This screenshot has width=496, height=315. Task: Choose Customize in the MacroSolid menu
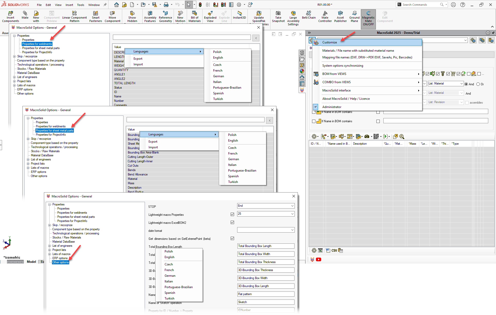pos(367,42)
